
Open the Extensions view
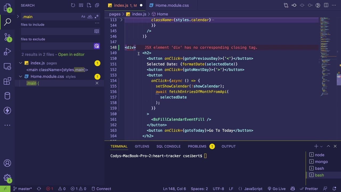(x=7, y=81)
